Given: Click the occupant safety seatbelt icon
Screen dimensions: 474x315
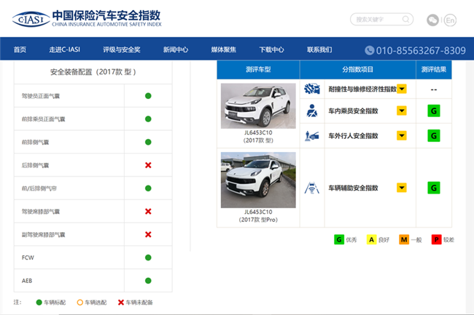Looking at the screenshot, I should [x=312, y=111].
